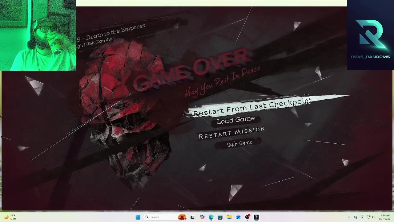394x222 pixels.
Task: Switch to OBS Studio taskbar icon
Action: click(247, 217)
